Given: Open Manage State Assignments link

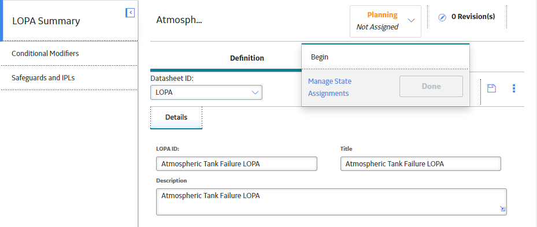Looking at the screenshot, I should [330, 87].
